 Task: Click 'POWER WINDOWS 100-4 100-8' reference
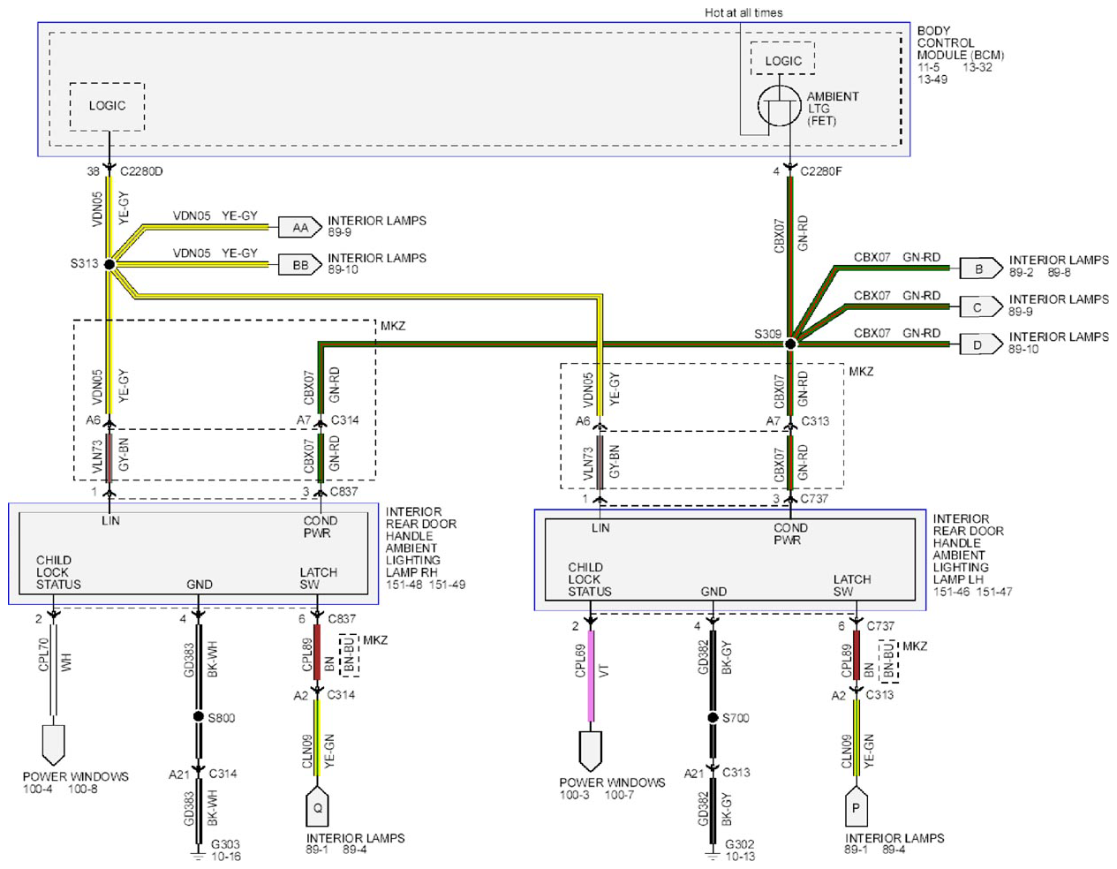(76, 782)
